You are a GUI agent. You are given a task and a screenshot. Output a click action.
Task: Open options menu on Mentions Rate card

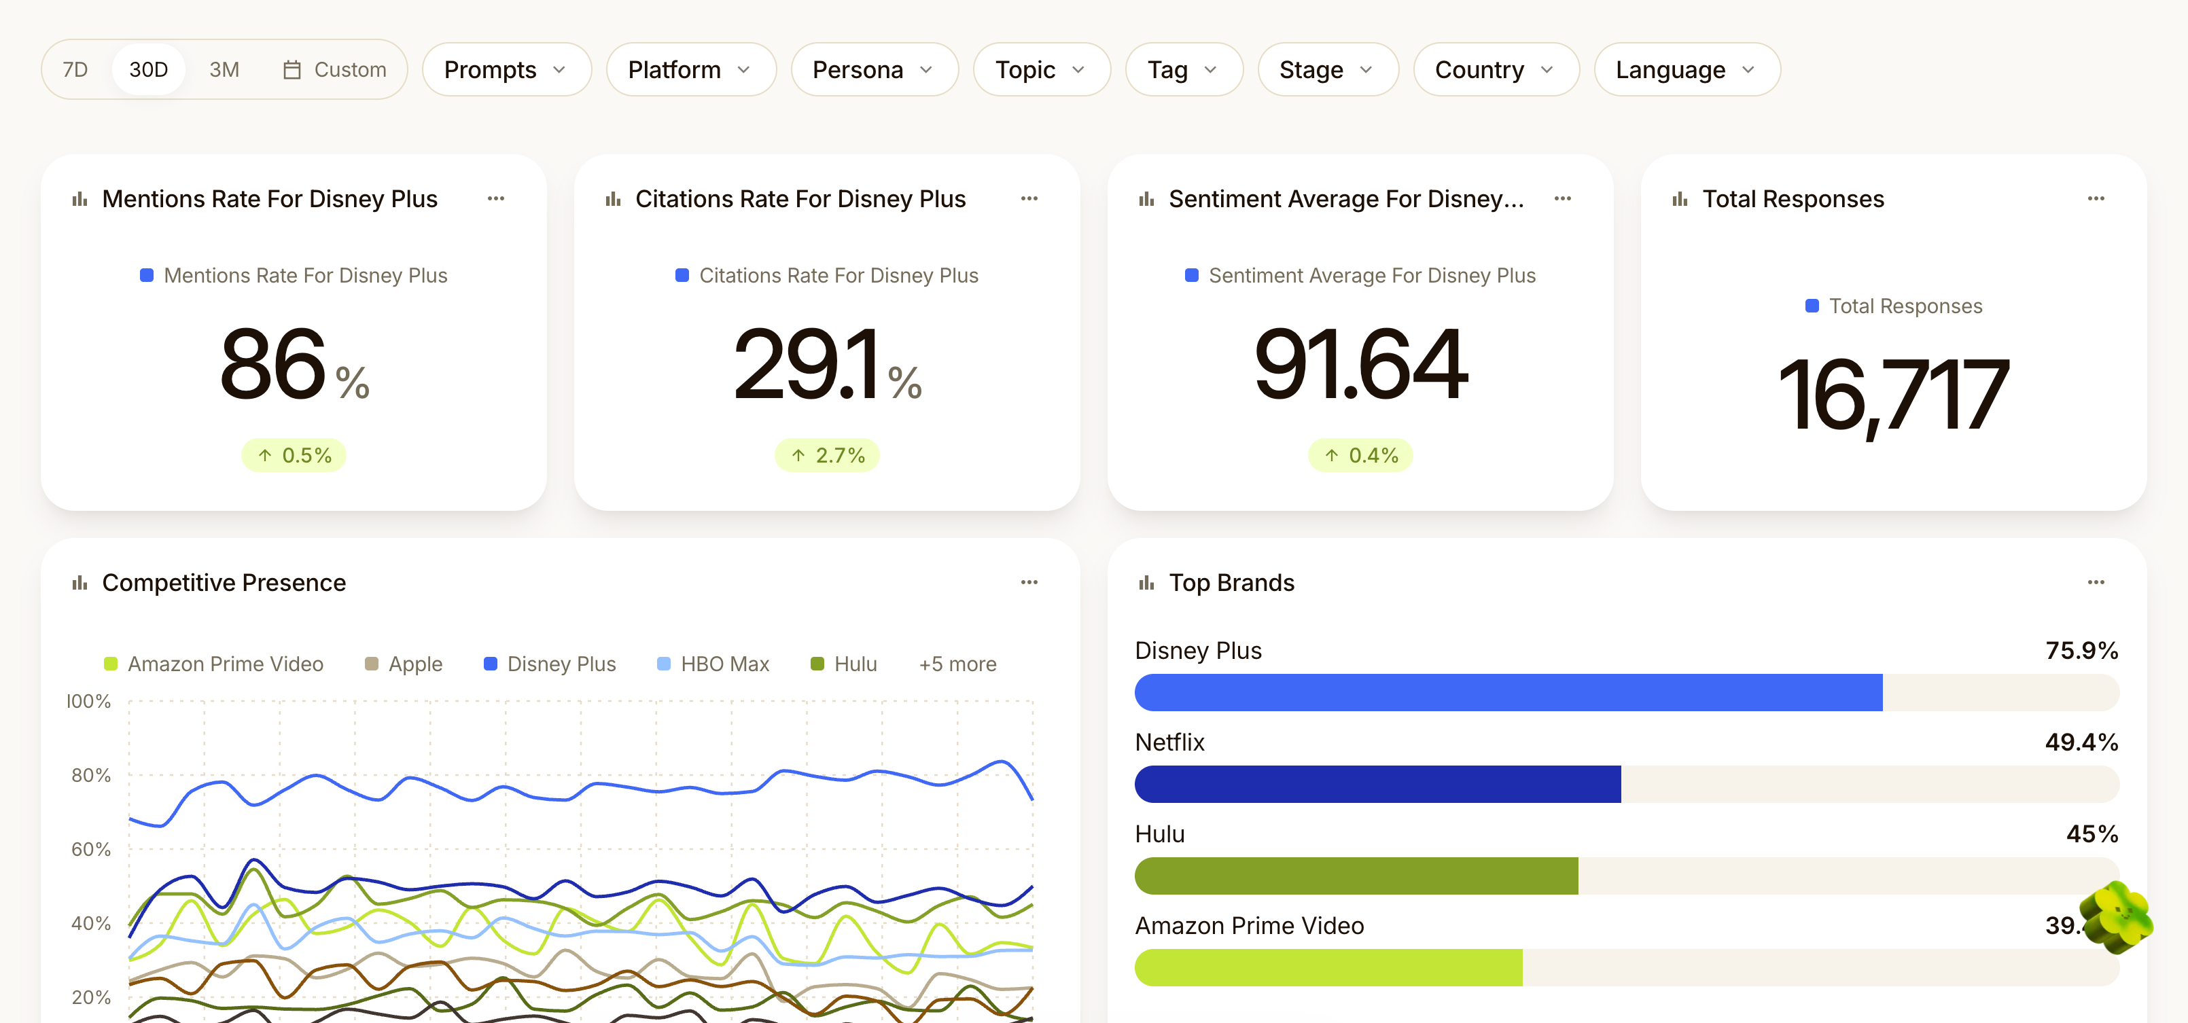496,198
